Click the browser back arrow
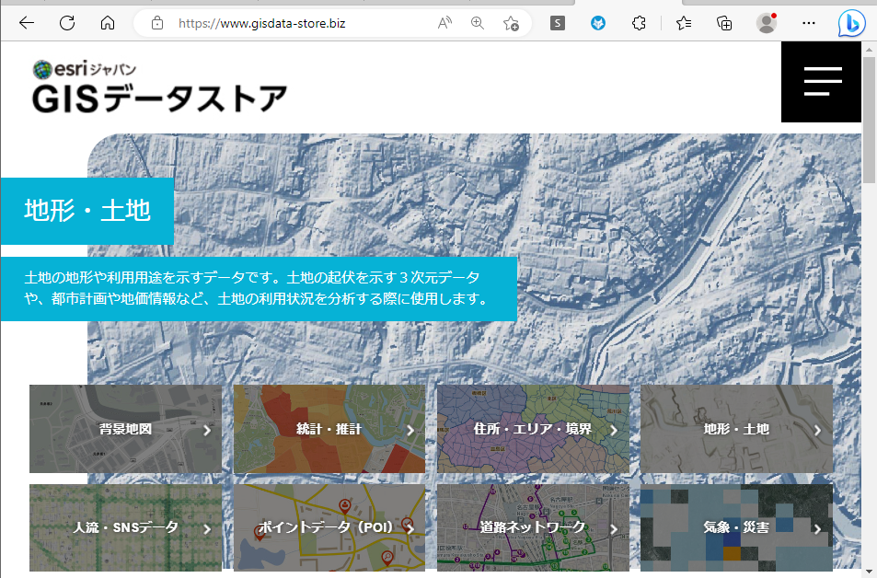 click(x=27, y=23)
